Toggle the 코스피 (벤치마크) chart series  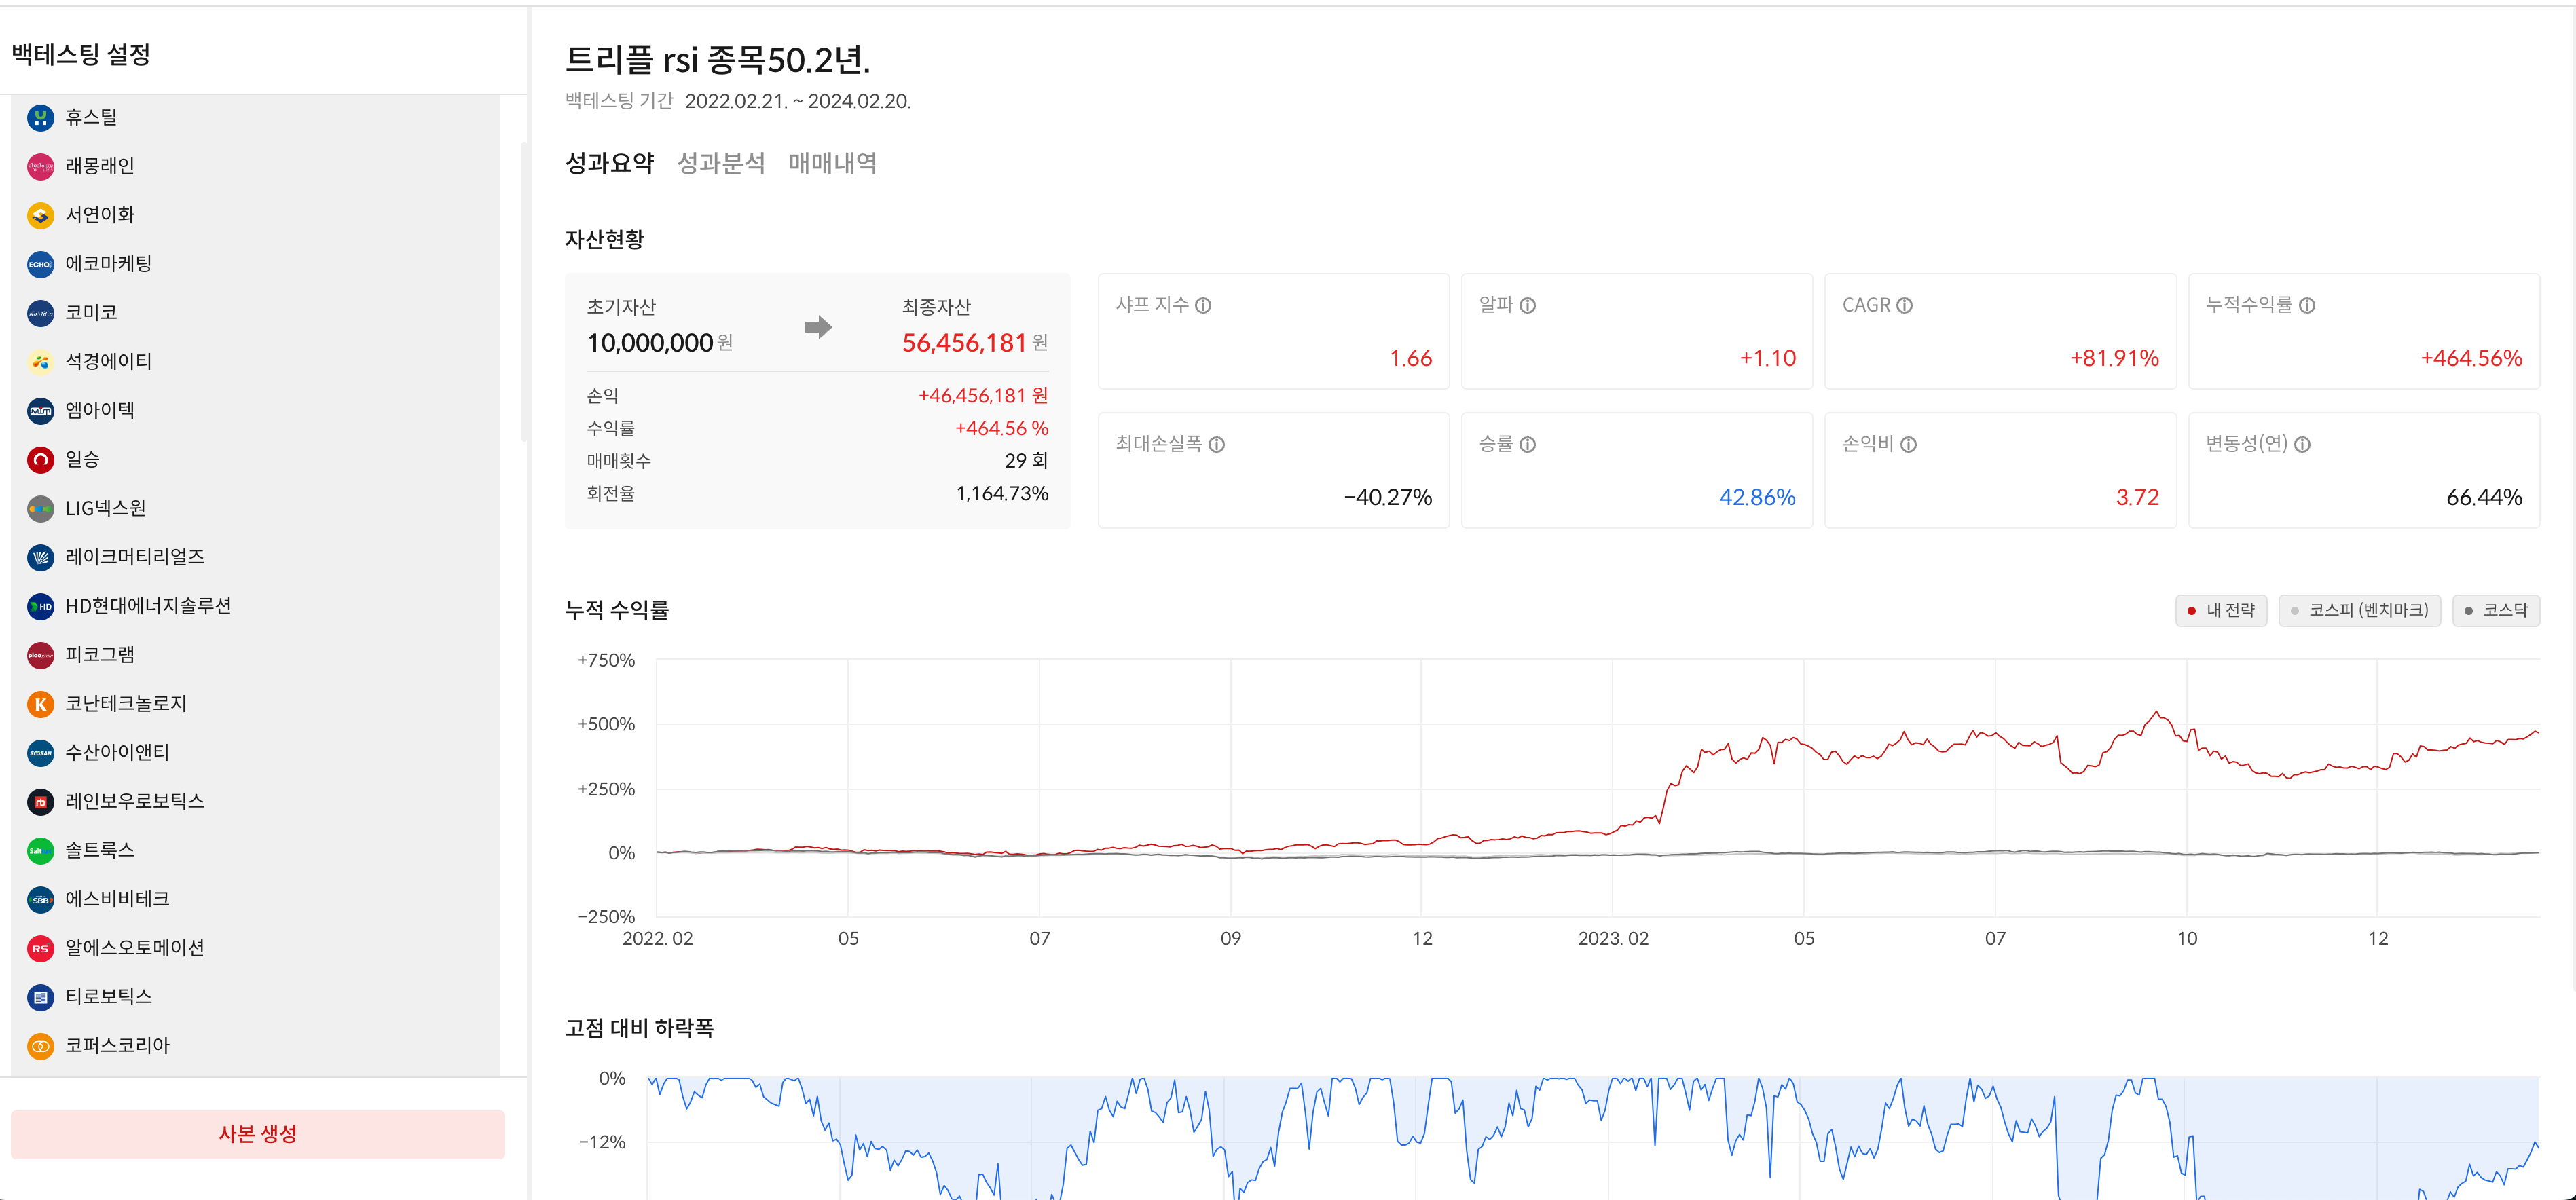click(2360, 611)
